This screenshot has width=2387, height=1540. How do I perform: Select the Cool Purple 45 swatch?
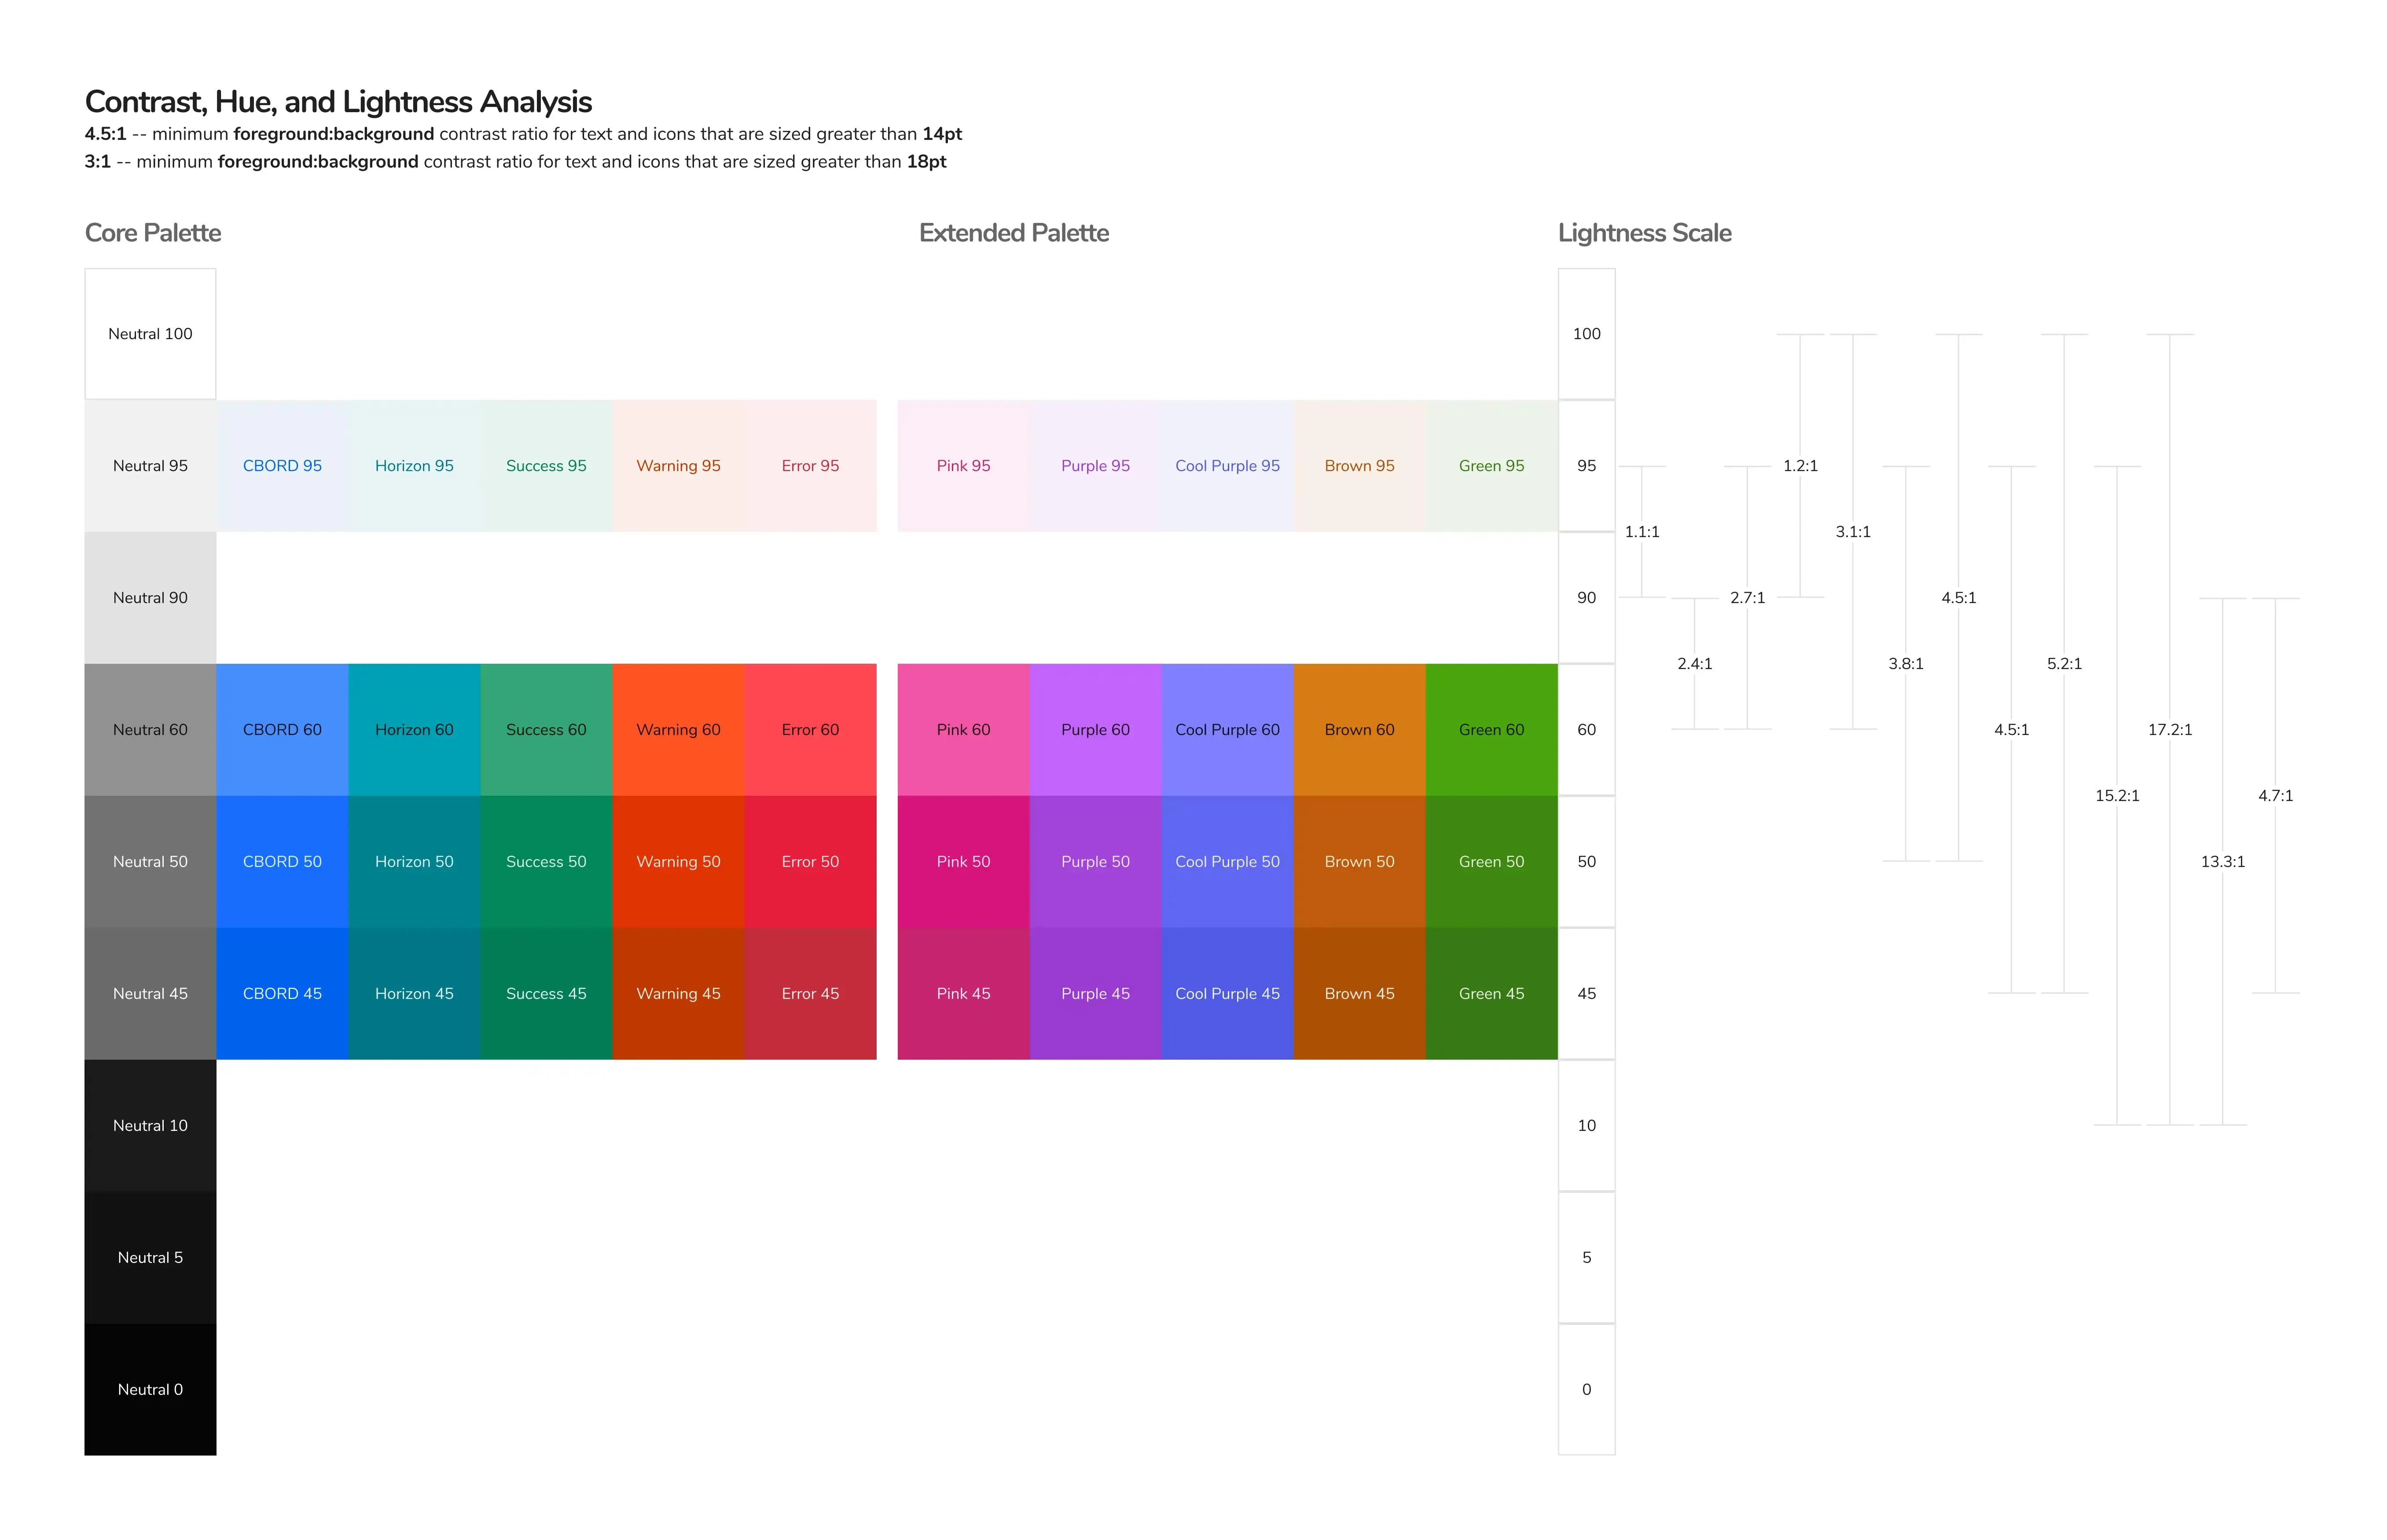1227,993
